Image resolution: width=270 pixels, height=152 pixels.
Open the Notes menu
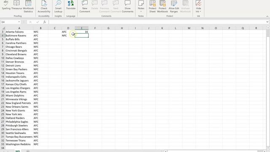coord(141,7)
